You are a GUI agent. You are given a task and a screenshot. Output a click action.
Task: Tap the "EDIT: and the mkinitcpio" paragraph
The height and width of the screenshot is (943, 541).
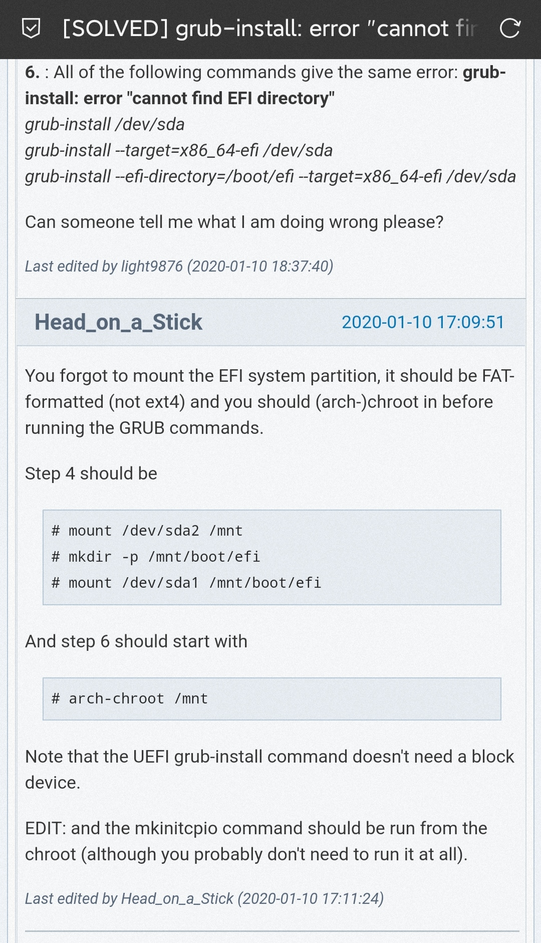(x=255, y=841)
